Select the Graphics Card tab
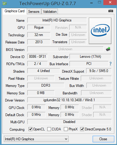The width and height of the screenshot is (117, 145). (15, 11)
